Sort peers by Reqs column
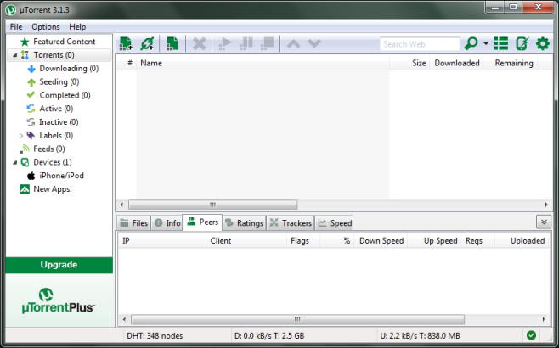This screenshot has height=348, width=559. pos(477,241)
